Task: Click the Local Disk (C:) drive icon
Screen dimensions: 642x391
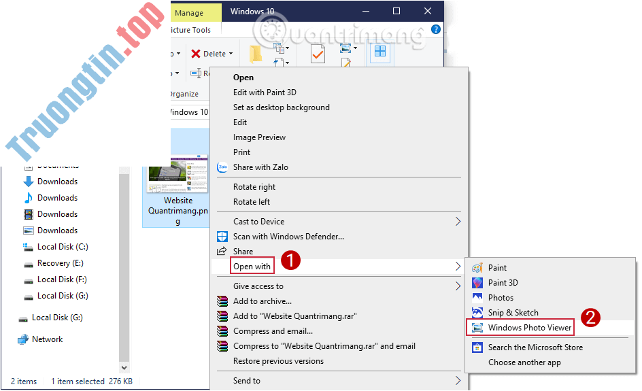Action: pos(29,247)
